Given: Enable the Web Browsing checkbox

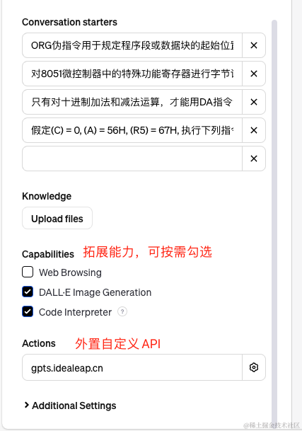Looking at the screenshot, I should click(x=28, y=272).
